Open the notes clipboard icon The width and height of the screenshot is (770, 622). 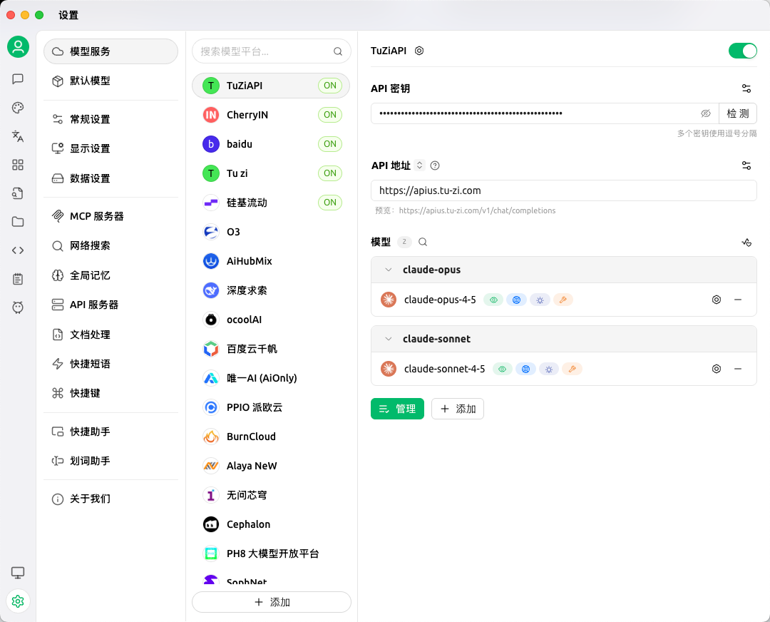(18, 279)
